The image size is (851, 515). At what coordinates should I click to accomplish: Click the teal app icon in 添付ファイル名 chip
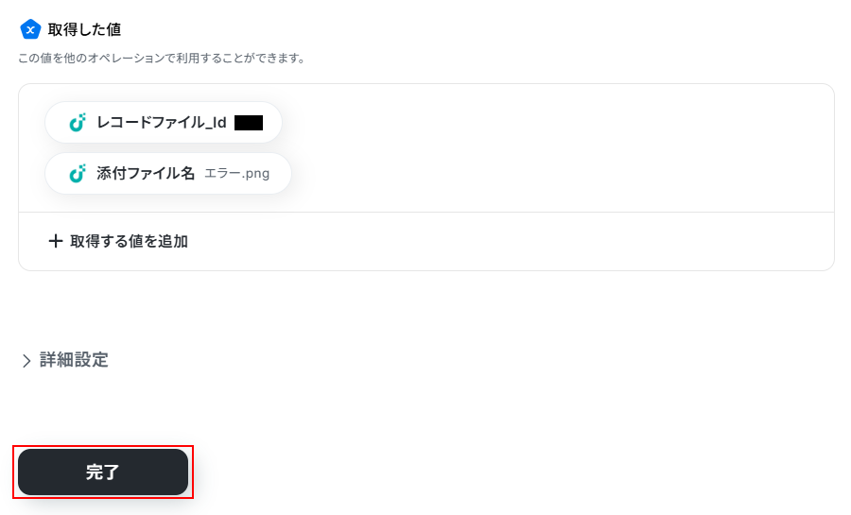(78, 174)
